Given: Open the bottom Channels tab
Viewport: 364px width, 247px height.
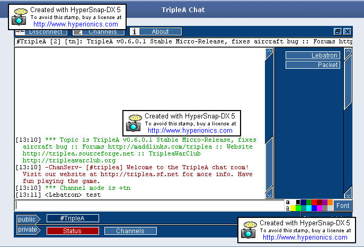Looking at the screenshot, I should (x=130, y=231).
